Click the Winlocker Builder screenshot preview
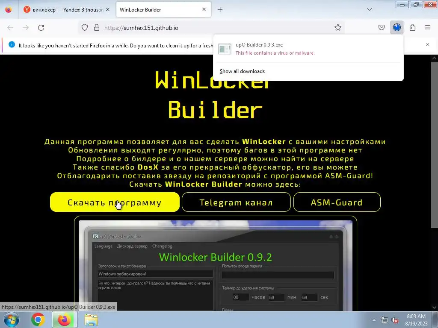This screenshot has width=438, height=328. [x=216, y=265]
